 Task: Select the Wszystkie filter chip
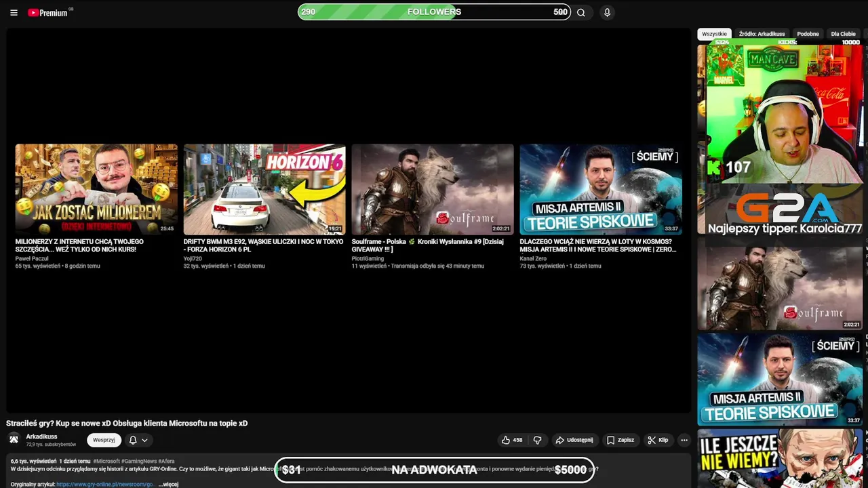(x=714, y=34)
